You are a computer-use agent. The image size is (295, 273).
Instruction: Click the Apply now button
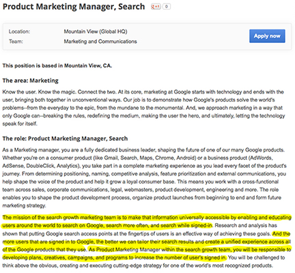point(267,36)
